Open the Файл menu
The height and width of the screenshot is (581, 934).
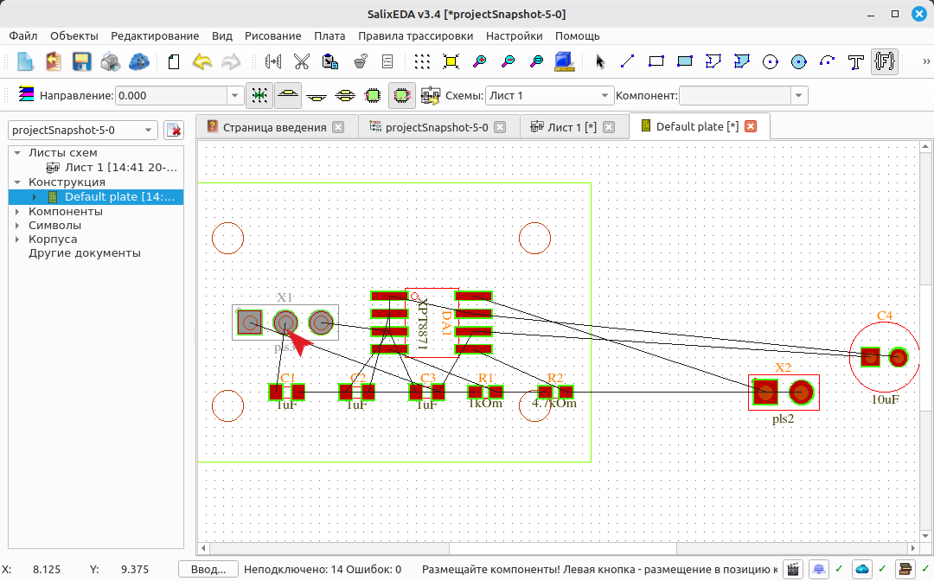click(22, 35)
